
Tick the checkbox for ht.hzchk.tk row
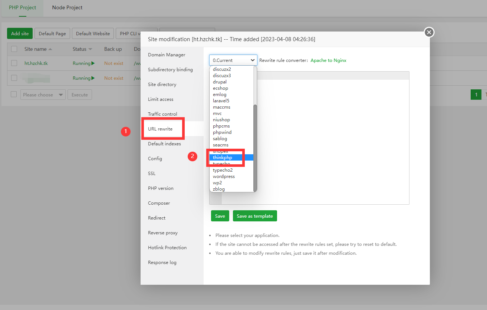click(14, 63)
